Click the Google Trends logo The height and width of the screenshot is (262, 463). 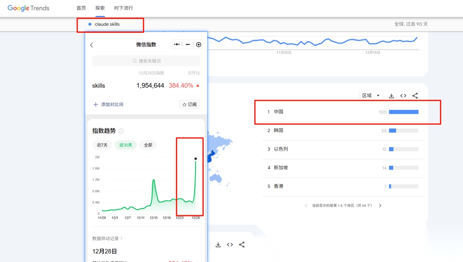click(28, 8)
